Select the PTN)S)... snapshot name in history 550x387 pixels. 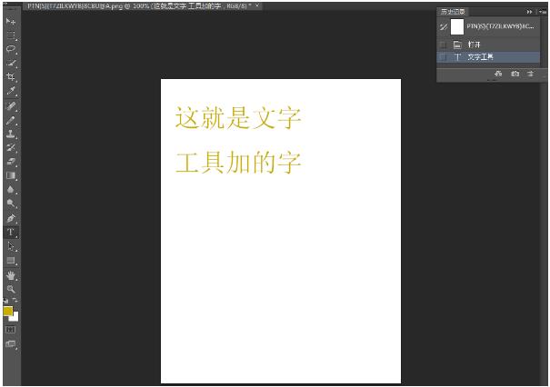click(501, 26)
